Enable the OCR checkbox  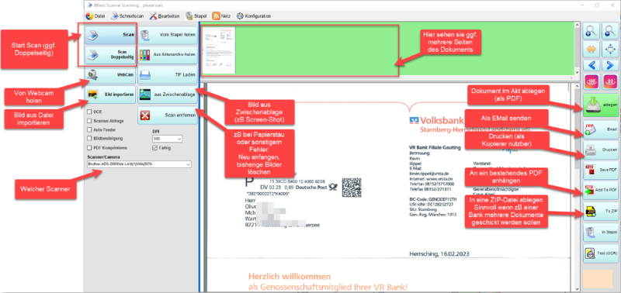click(89, 112)
